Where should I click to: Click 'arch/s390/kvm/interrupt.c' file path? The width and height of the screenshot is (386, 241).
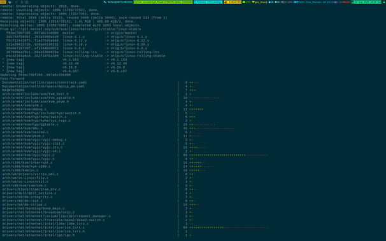pyautogui.click(x=27, y=163)
